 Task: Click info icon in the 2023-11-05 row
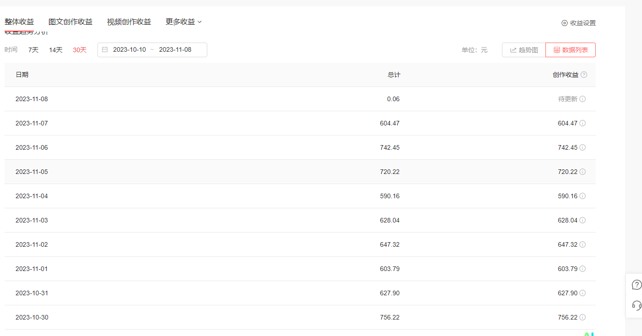point(583,172)
